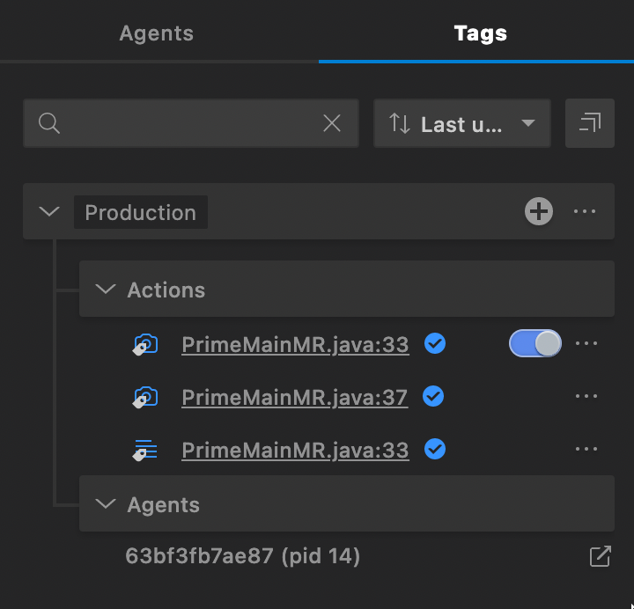
Task: Open more options for Production tag
Action: [x=586, y=211]
